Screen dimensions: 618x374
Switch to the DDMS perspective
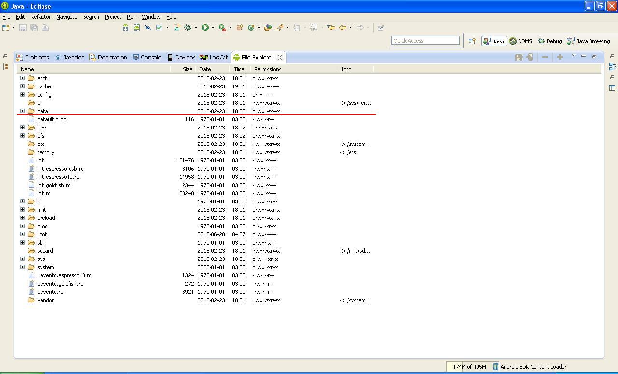click(520, 41)
